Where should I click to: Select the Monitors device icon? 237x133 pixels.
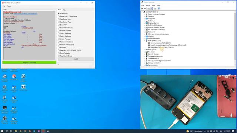coord(147,36)
